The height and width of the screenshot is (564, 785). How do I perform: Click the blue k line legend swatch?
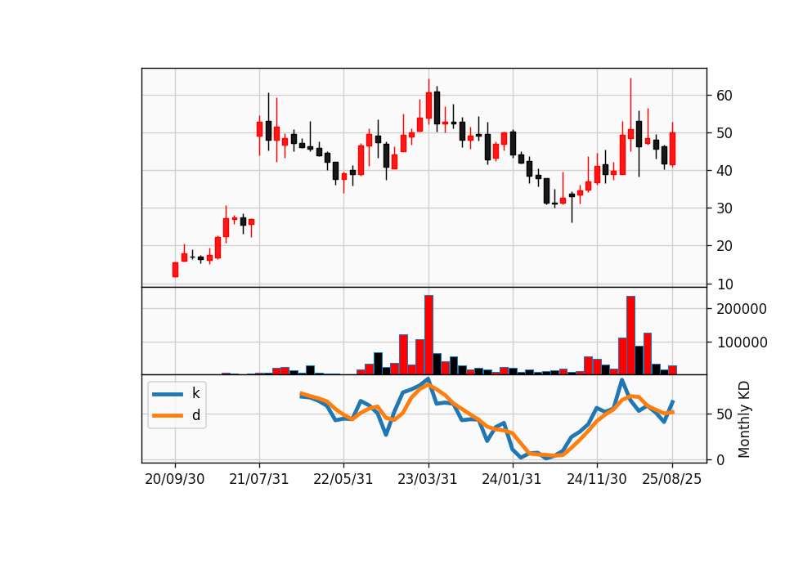168,394
